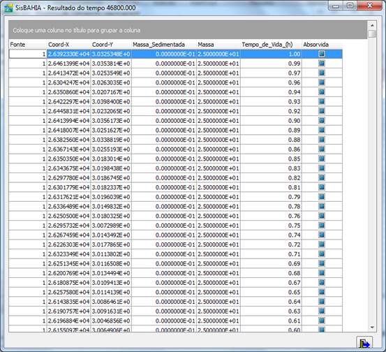The height and width of the screenshot is (352, 386).
Task: Toggle Absorvida checkbox in row with 0.69
Action: (x=322, y=263)
